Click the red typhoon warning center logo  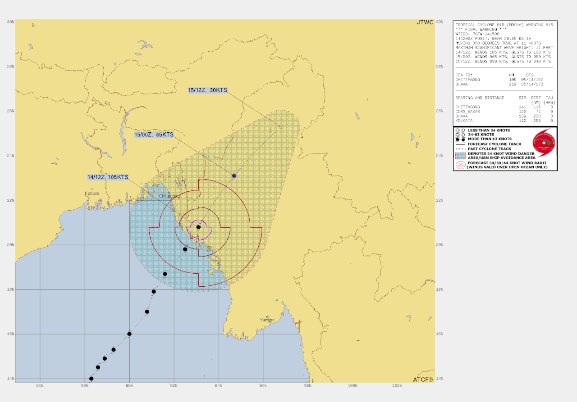click(544, 142)
